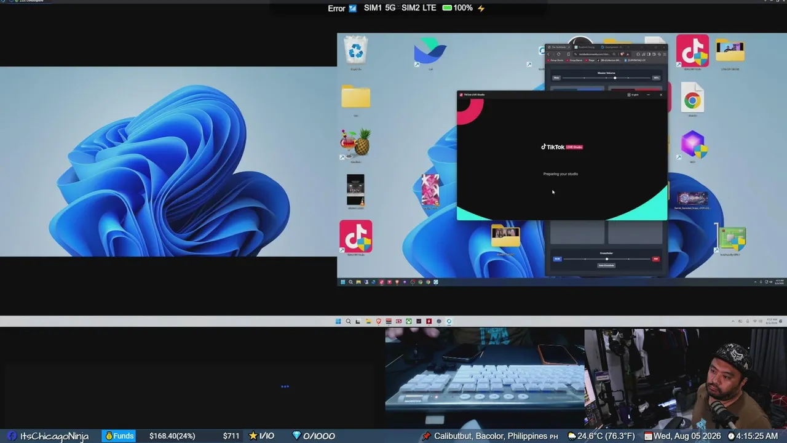Open Search on the inner dark taskbar
Screen dimensions: 787x443
coord(350,282)
